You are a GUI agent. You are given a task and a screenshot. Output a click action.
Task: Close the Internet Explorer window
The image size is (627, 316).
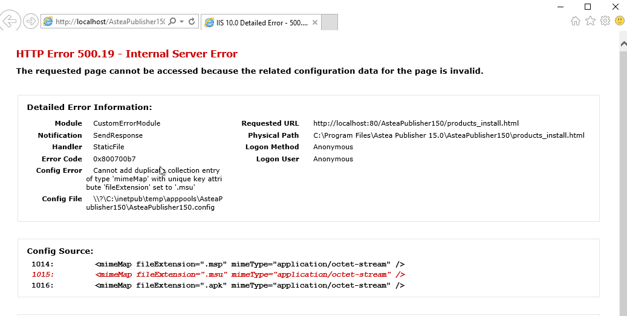click(x=616, y=7)
